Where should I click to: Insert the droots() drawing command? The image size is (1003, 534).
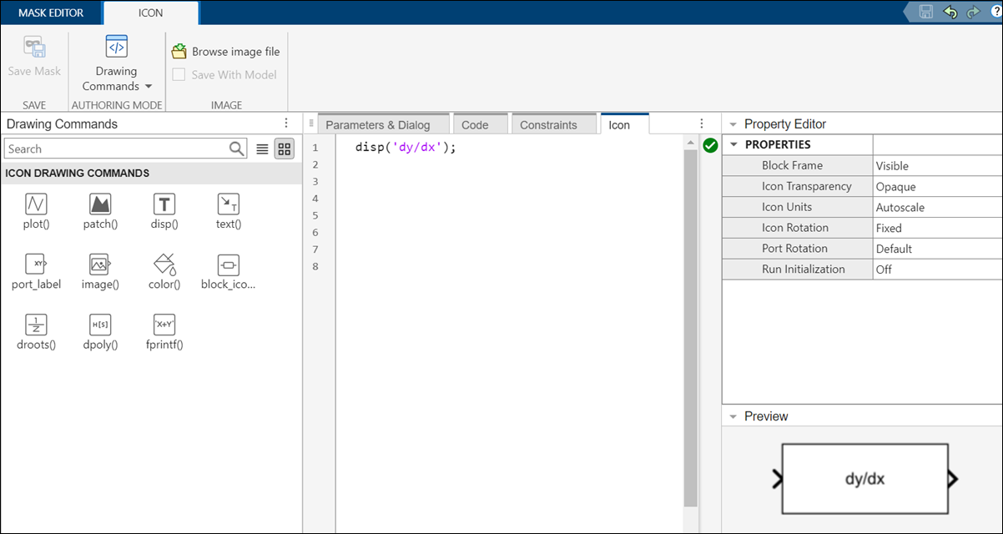[36, 331]
